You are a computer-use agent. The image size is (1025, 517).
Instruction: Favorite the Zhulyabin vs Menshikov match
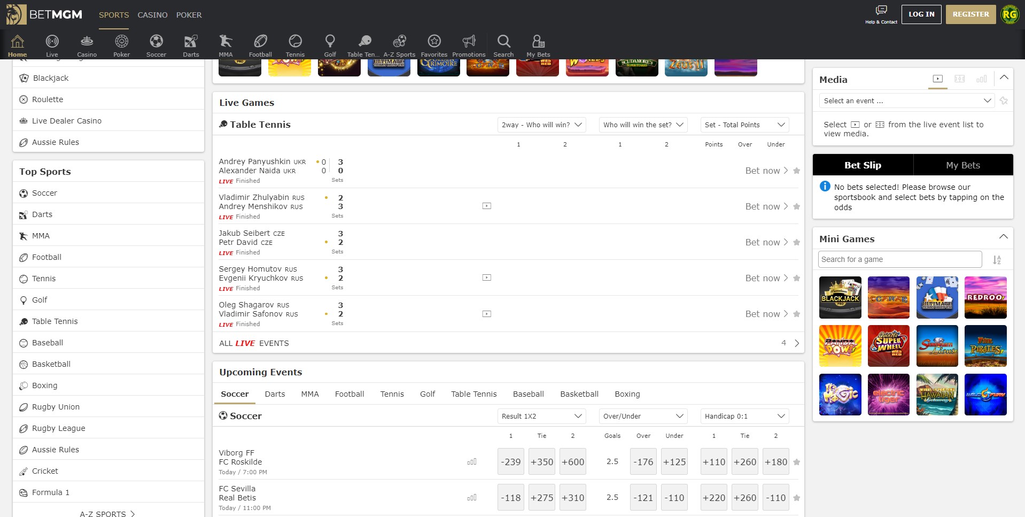tap(796, 206)
